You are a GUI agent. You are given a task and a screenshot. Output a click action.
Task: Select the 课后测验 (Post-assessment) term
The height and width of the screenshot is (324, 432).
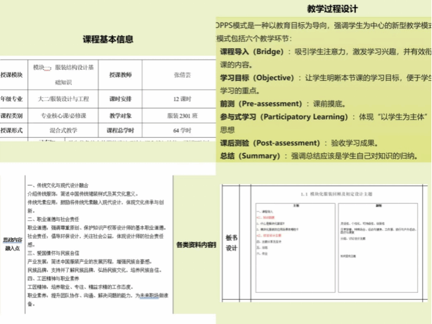pyautogui.click(x=270, y=143)
